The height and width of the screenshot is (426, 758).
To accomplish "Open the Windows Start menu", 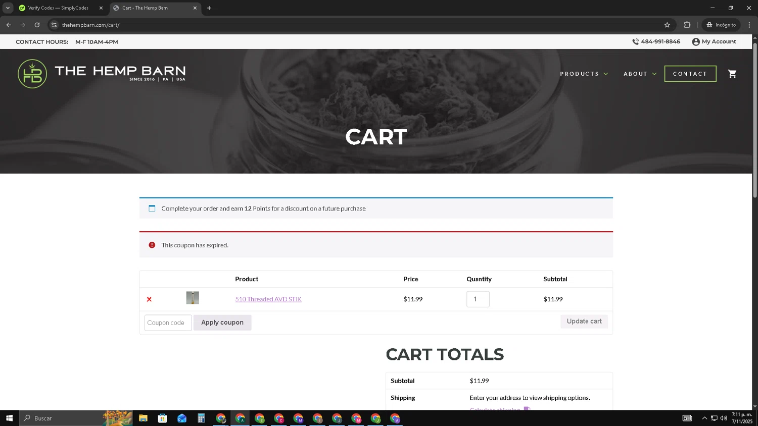I will click(9, 418).
